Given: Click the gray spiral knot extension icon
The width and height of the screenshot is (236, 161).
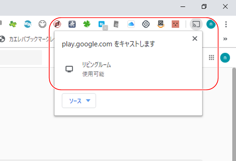Looking at the screenshot, I should [146, 24].
